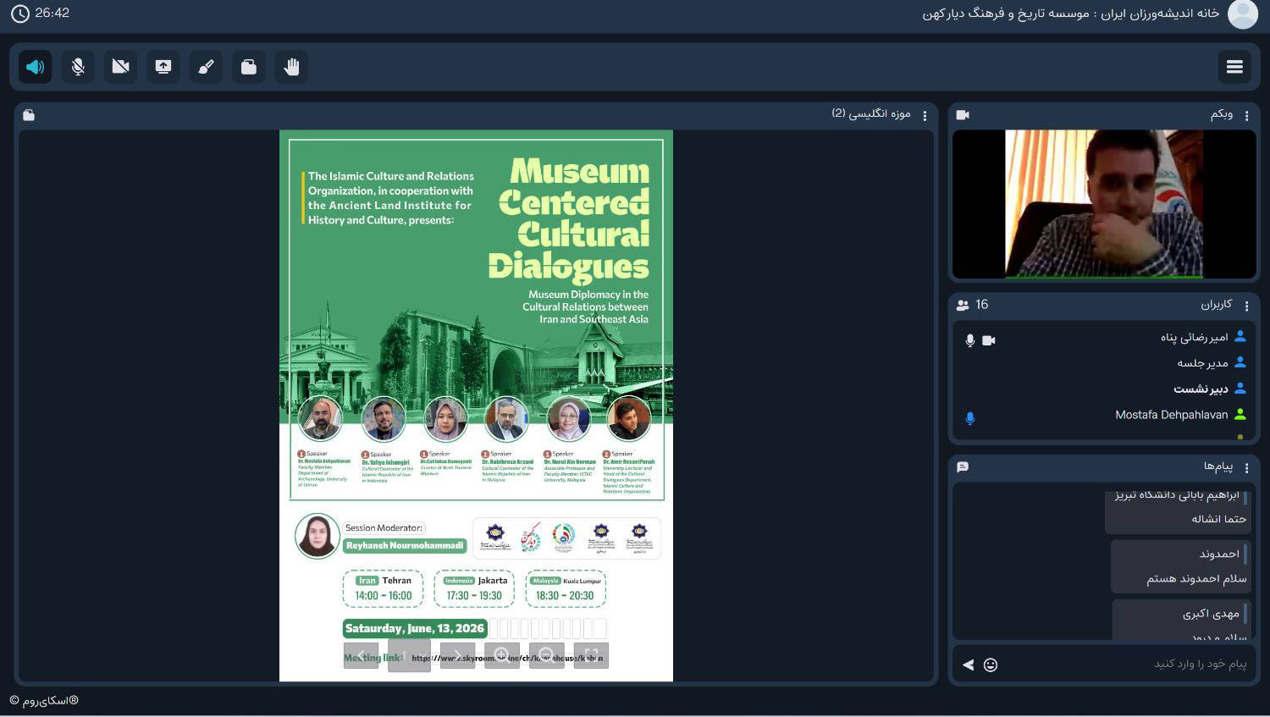Go to the previous slide
1270x717 pixels.
tap(362, 656)
